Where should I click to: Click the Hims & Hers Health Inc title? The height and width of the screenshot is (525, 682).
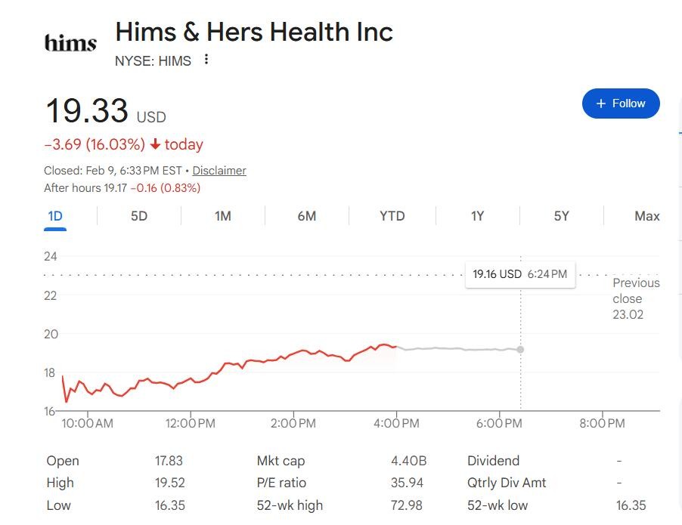pos(254,32)
